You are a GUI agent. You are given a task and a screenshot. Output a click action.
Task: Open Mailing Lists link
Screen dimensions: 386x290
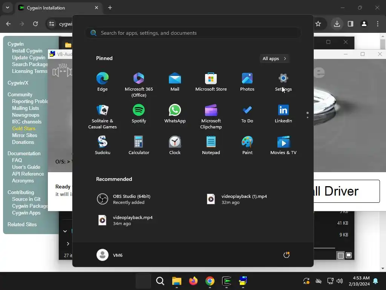click(x=25, y=108)
